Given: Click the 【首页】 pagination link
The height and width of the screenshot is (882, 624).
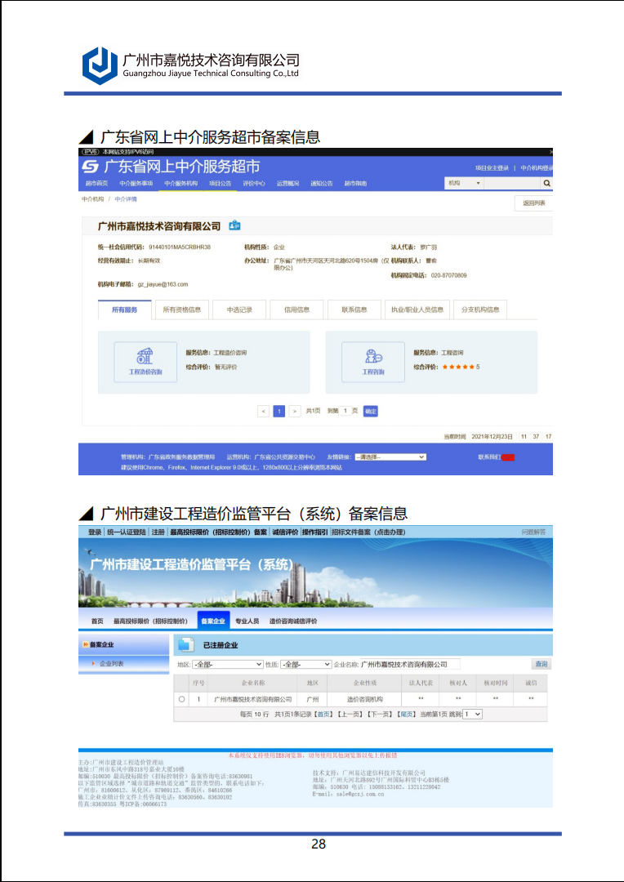Looking at the screenshot, I should pos(323,715).
